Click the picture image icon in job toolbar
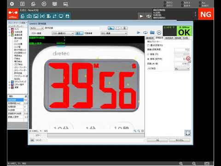 (x=35, y=16)
